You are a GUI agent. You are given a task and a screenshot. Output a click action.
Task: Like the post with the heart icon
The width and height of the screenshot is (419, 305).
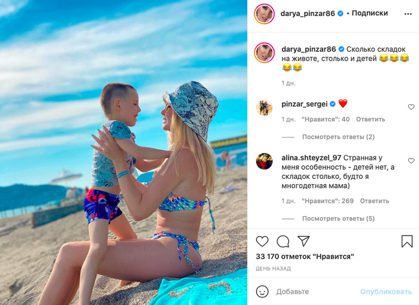tap(262, 241)
